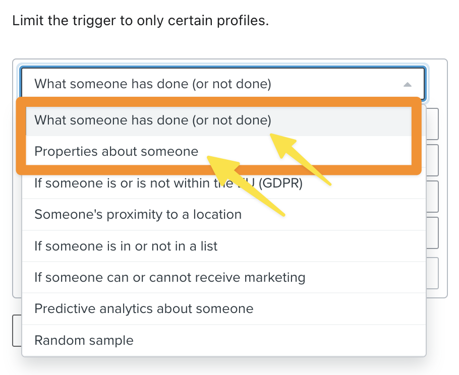Select 'If someone can or cannot receive marketing'
This screenshot has width=459, height=375.
(x=169, y=277)
